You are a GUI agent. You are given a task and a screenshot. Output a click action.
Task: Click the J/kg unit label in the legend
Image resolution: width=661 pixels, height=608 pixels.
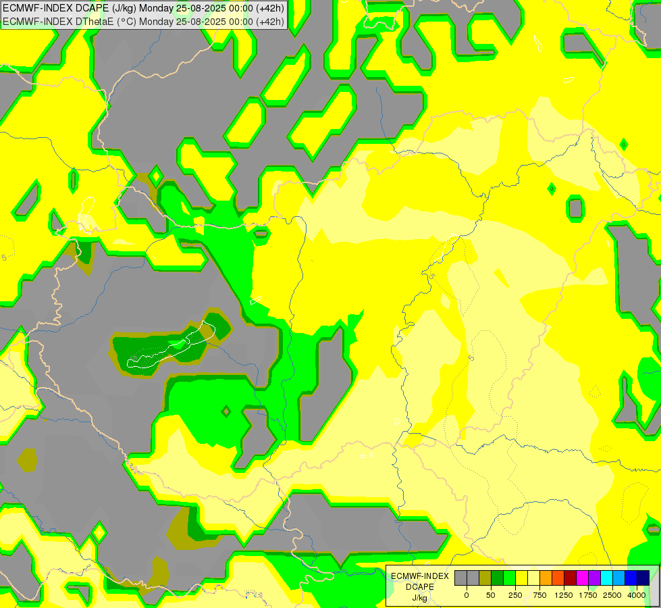pyautogui.click(x=419, y=599)
